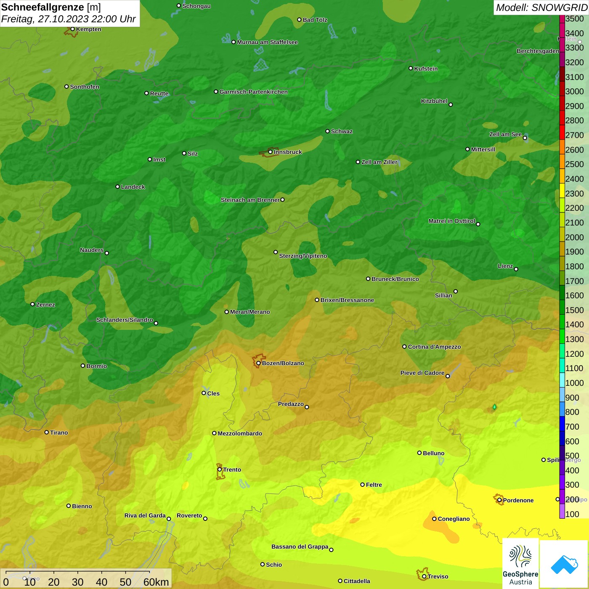This screenshot has width=589, height=589.
Task: Click the '60km' scale bar label
Action: [x=156, y=582]
